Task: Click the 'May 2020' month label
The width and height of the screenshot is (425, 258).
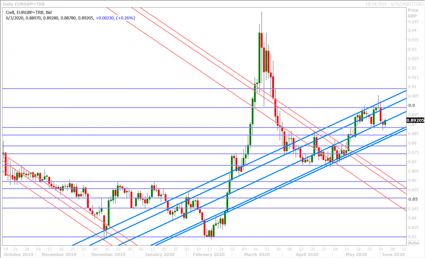Action: click(x=356, y=255)
